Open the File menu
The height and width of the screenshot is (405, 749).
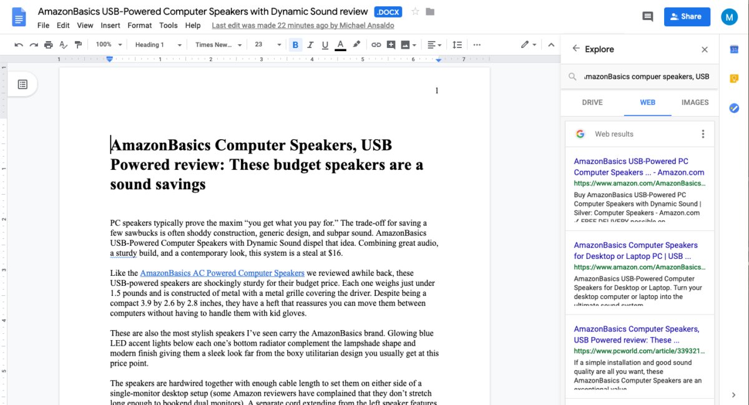coord(43,26)
